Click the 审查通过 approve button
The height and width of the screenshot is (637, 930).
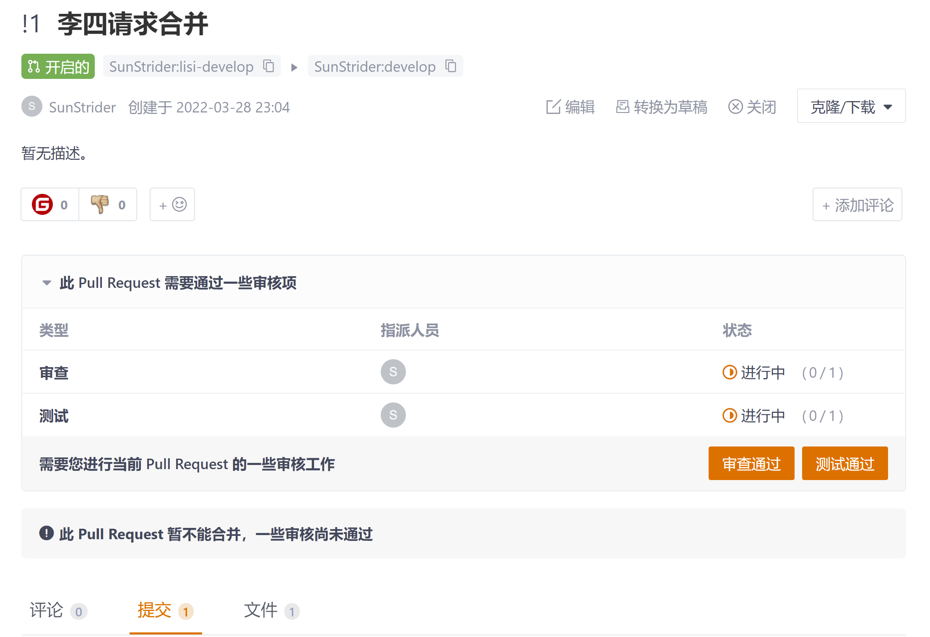[751, 463]
